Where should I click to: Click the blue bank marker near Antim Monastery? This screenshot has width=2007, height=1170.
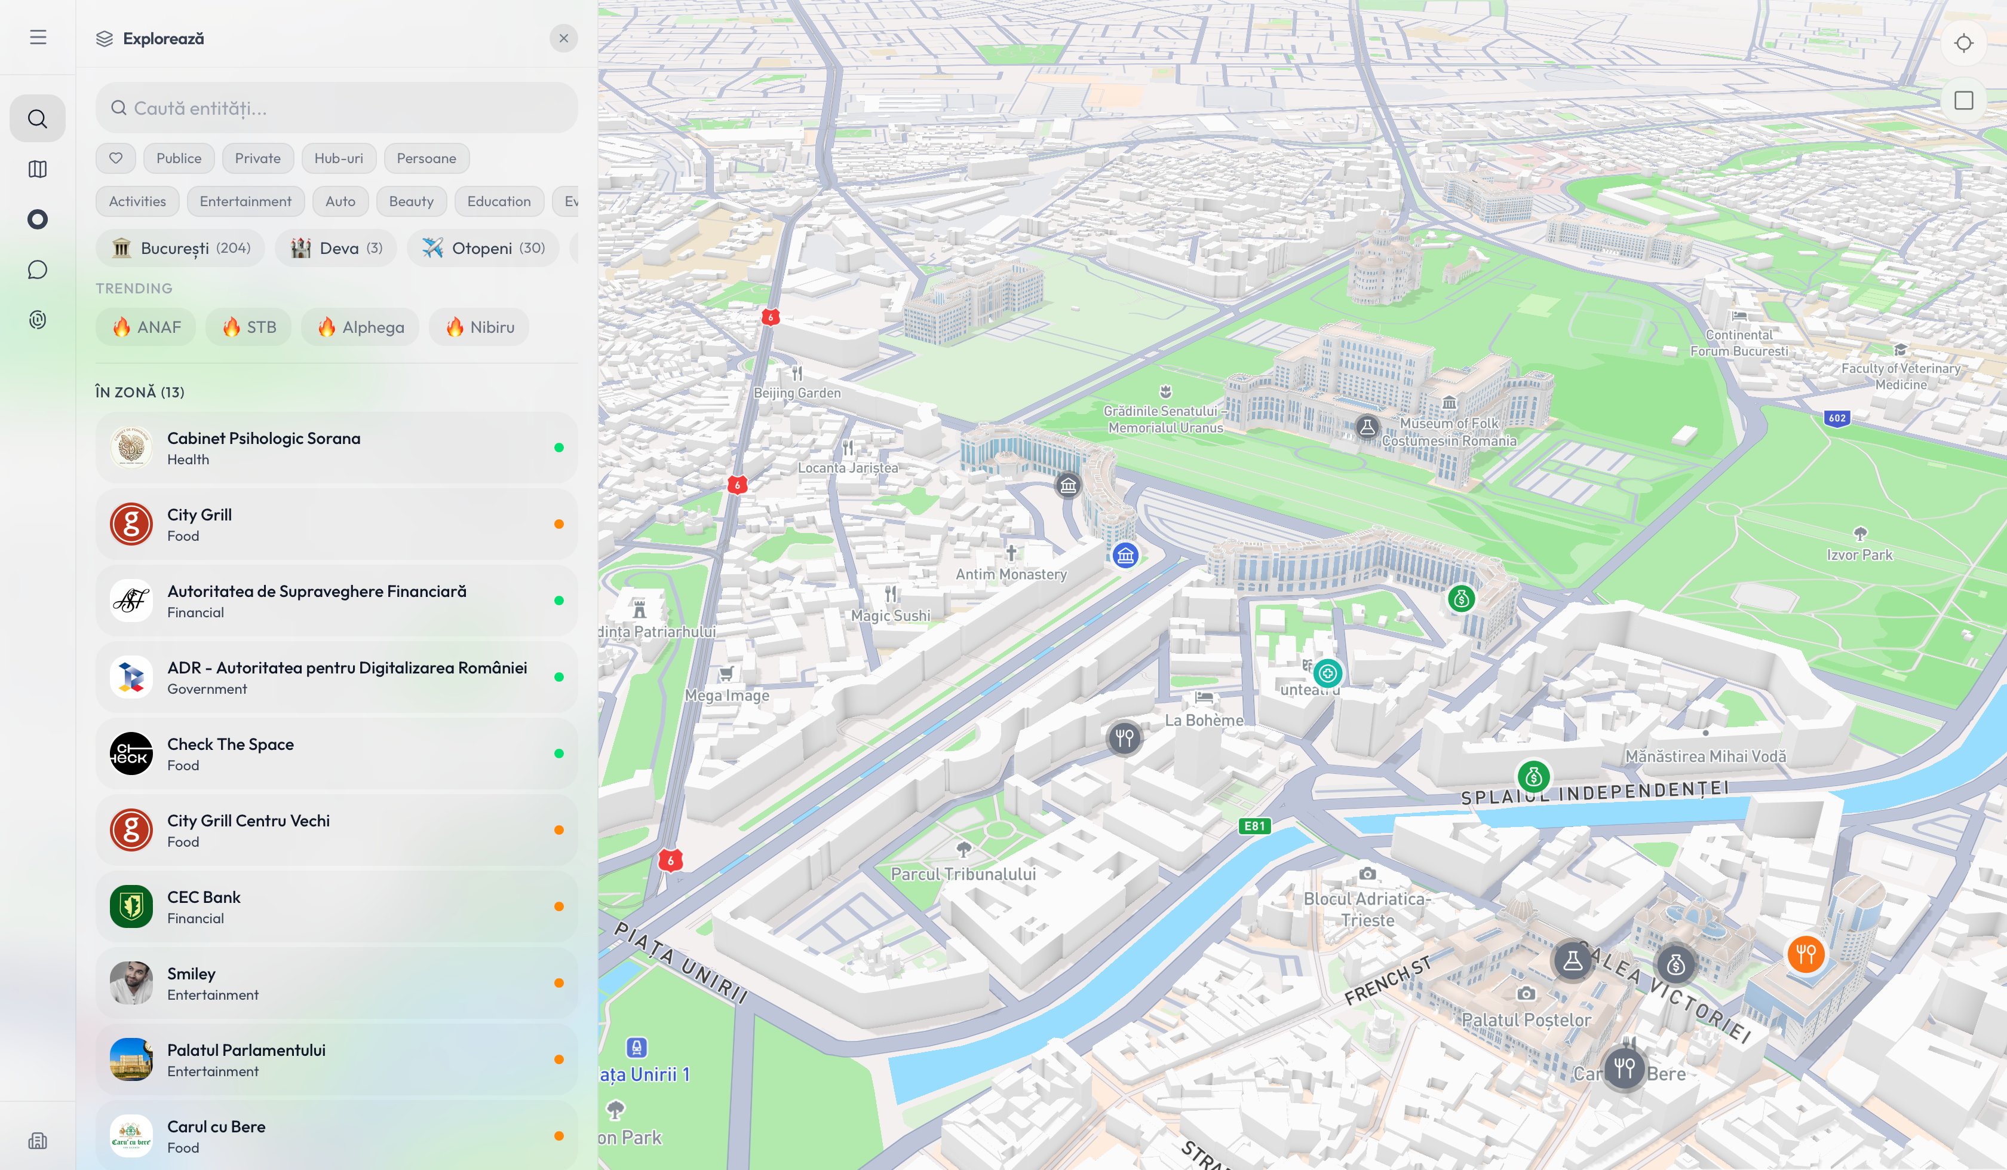[1125, 556]
